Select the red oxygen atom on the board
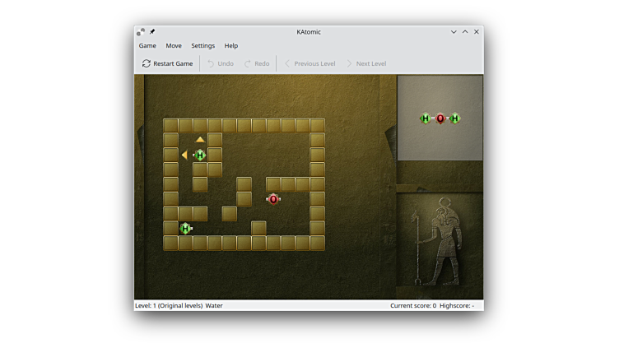The image size is (619, 348). click(273, 199)
